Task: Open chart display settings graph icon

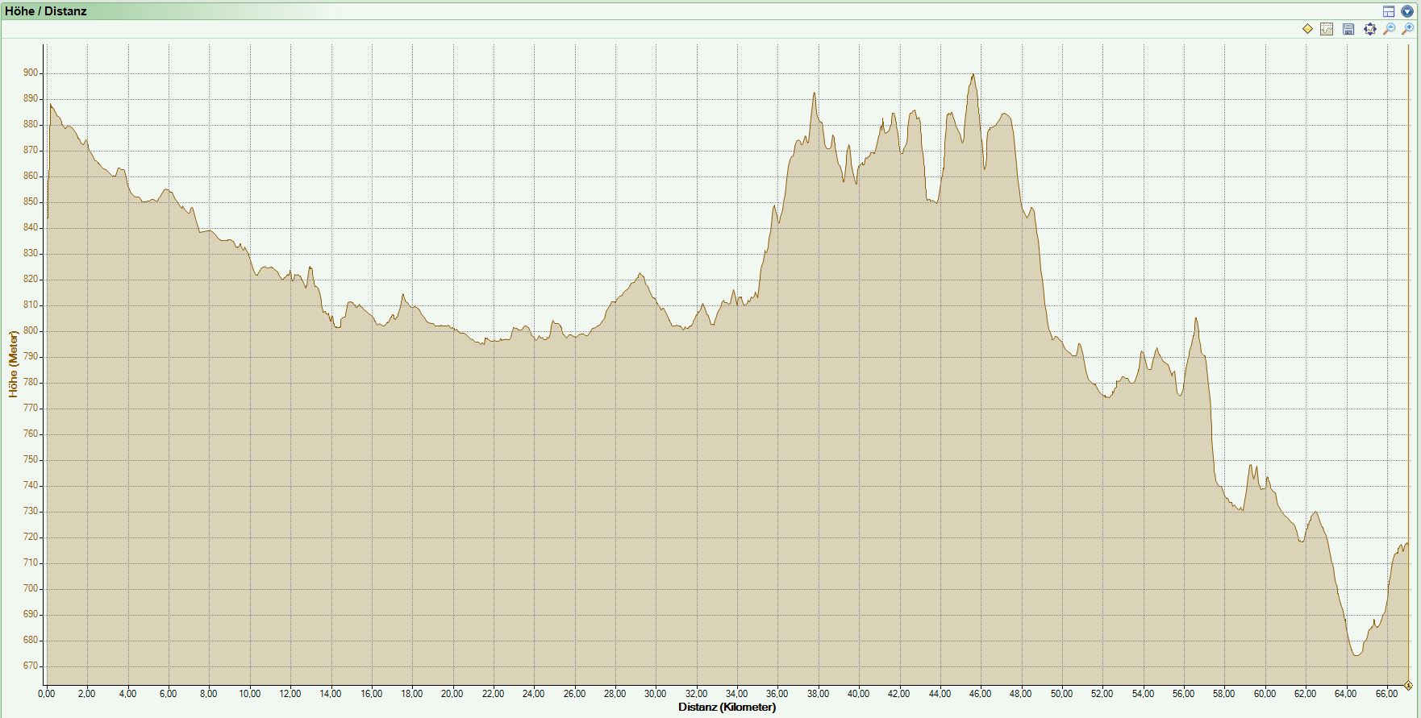Action: 1327,29
